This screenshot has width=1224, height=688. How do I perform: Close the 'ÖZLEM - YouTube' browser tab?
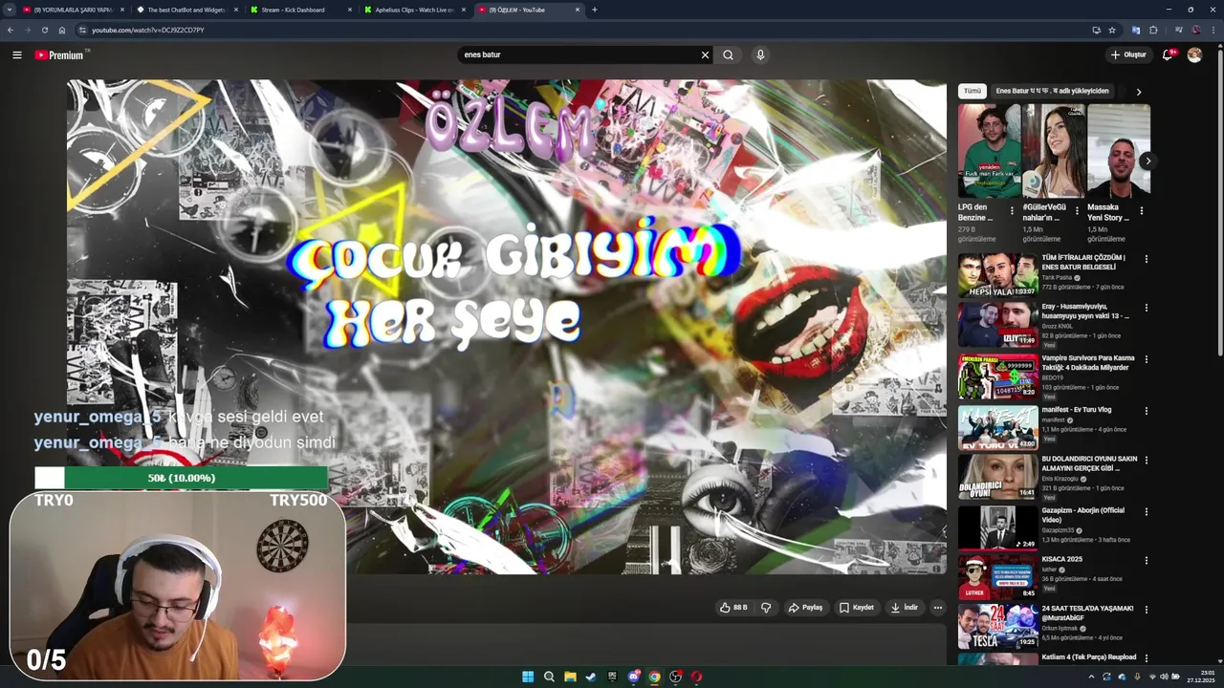tap(578, 10)
